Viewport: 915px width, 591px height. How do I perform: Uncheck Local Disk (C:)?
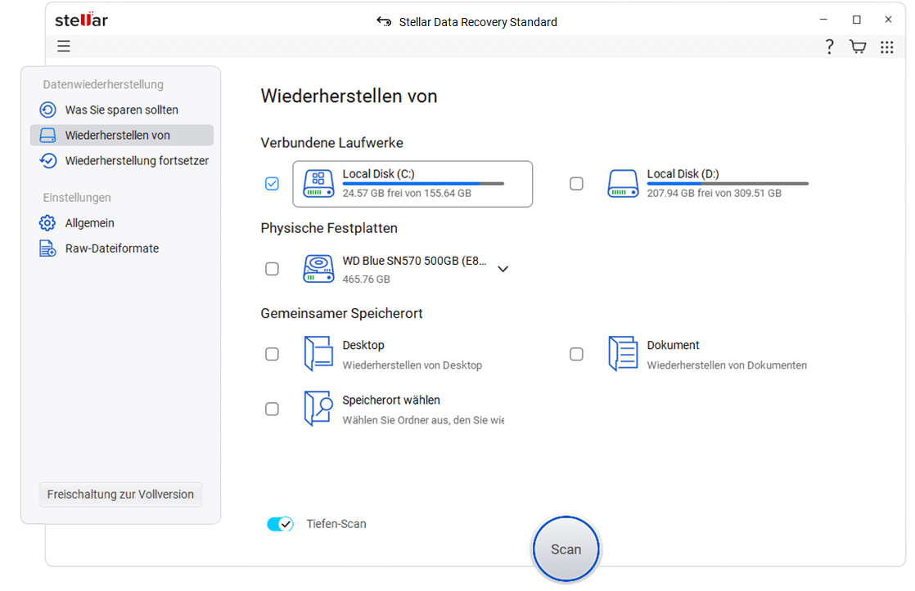click(x=272, y=183)
